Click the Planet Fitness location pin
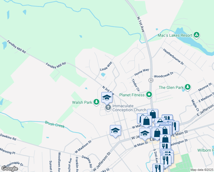 coord(149,95)
